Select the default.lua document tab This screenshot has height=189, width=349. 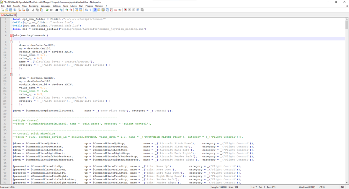pos(8,15)
